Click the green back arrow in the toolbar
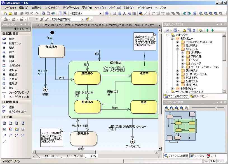The width and height of the screenshot is (228, 164). [x=185, y=13]
